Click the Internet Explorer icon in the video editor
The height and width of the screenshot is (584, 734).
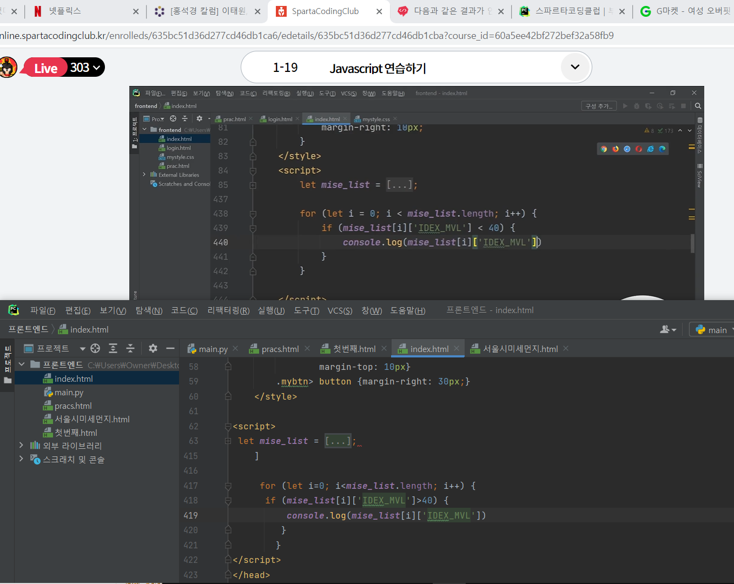[650, 149]
